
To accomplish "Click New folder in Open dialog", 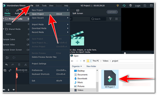I will tap(91, 66).
